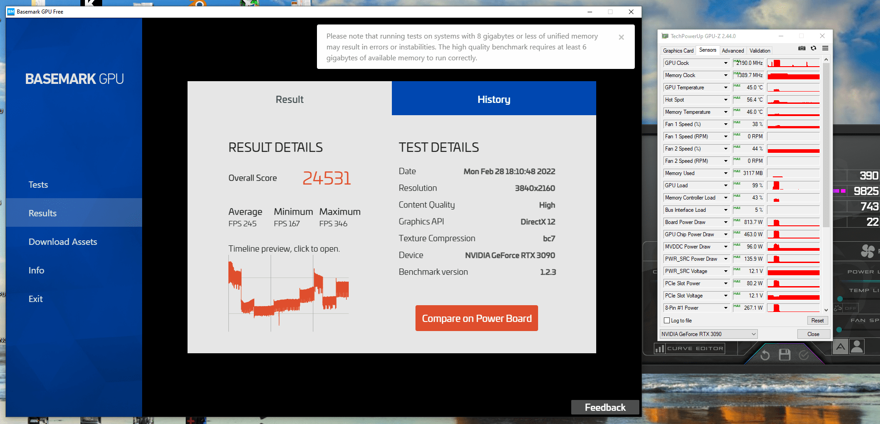This screenshot has width=880, height=424.
Task: Click the Afterburner fan icon
Action: pos(868,251)
